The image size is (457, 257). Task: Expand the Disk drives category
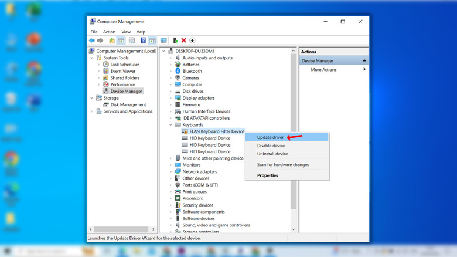(x=171, y=92)
